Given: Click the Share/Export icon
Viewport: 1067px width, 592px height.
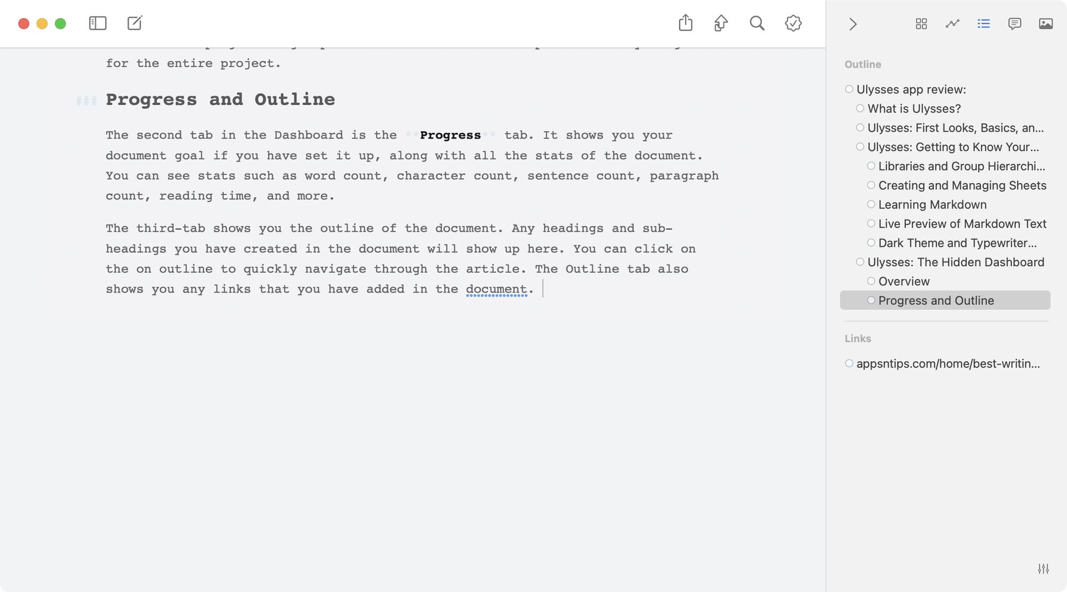Looking at the screenshot, I should [x=686, y=22].
